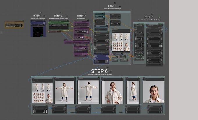Open the OpenPose skeleton image in blue node
Image resolution: width=198 pixels, height=120 pixels.
[38, 32]
